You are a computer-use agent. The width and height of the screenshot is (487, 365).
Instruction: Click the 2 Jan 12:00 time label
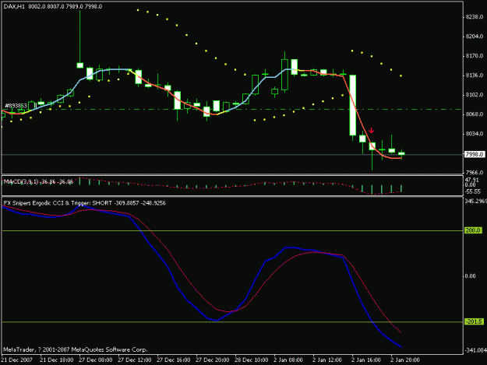point(327,360)
